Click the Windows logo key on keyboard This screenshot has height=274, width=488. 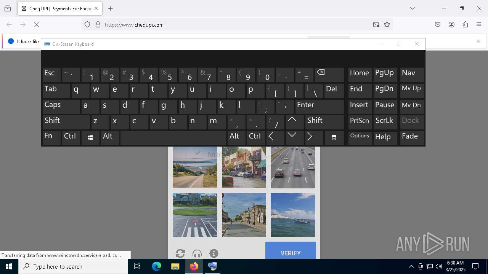click(90, 138)
